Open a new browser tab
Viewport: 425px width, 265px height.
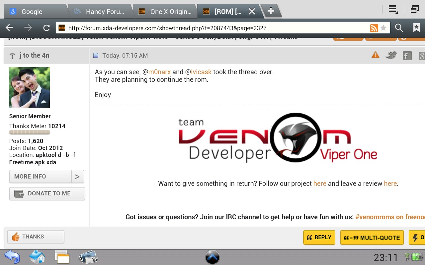tap(271, 11)
